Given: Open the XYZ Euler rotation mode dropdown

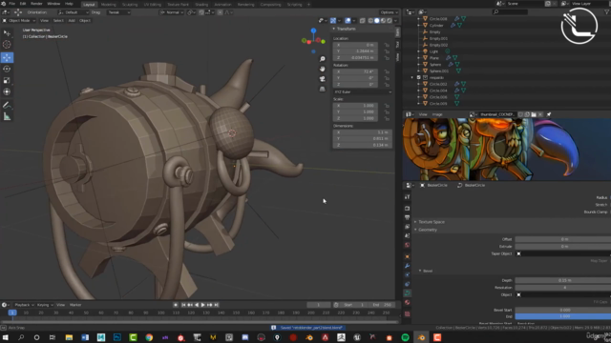Looking at the screenshot, I should (x=363, y=92).
